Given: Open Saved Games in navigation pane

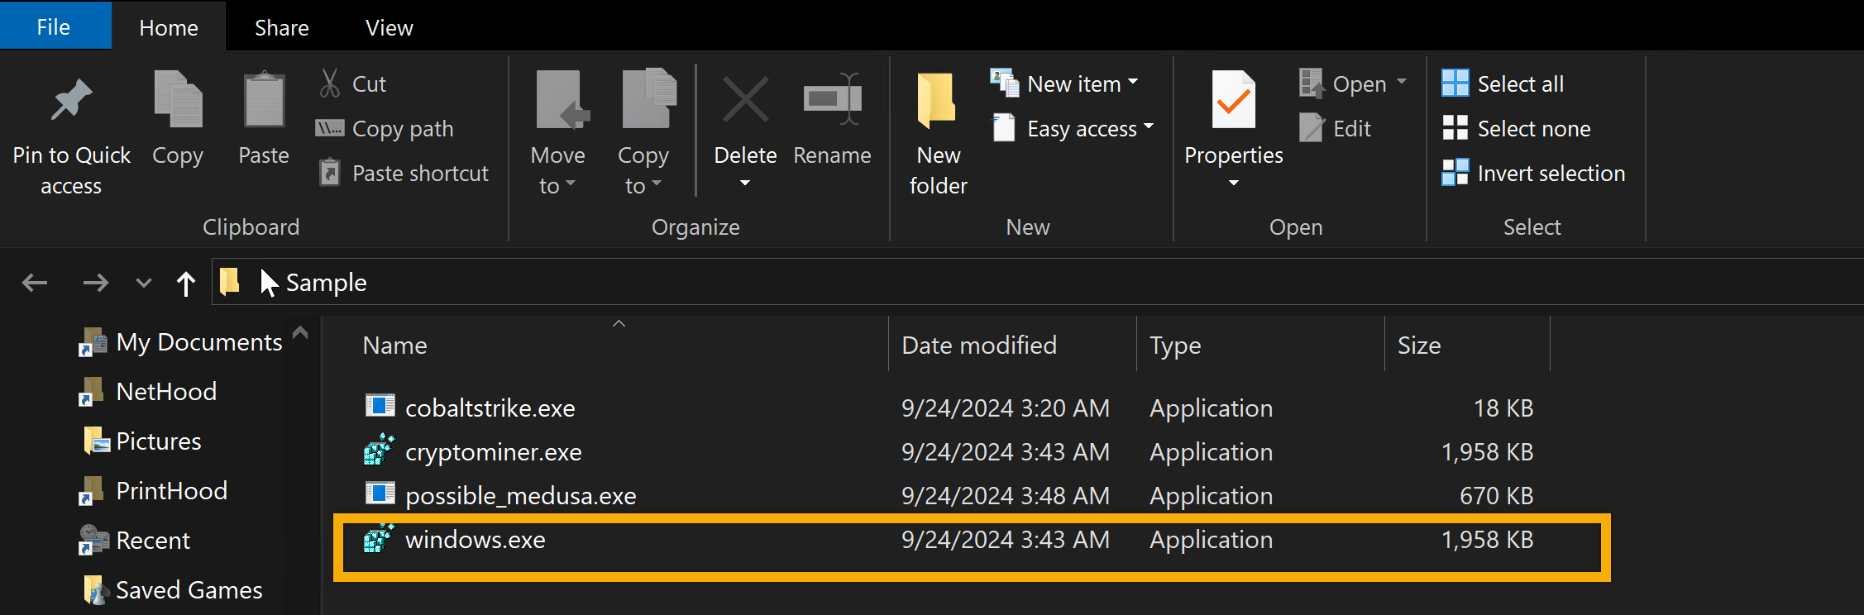Looking at the screenshot, I should 189,590.
